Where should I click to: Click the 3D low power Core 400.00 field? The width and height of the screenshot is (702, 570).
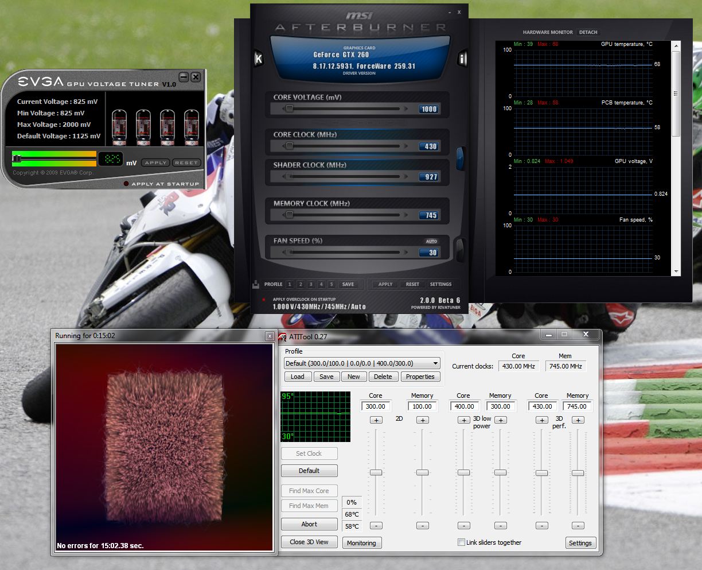(x=463, y=406)
